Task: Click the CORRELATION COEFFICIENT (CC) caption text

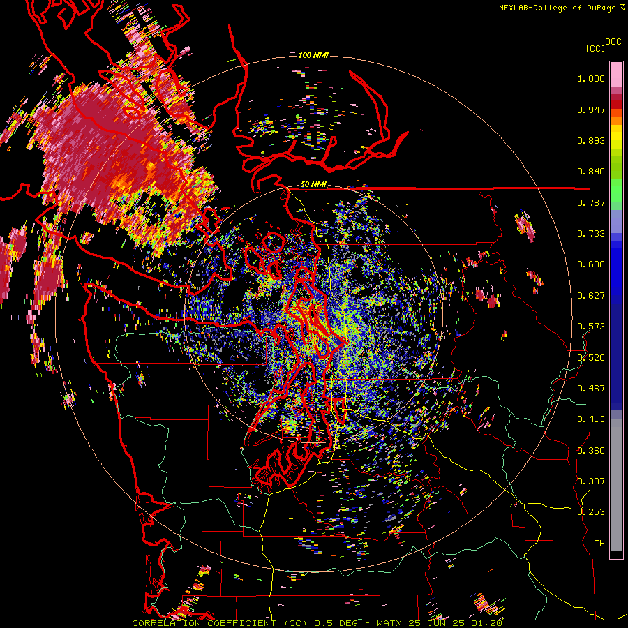Action: [220, 623]
